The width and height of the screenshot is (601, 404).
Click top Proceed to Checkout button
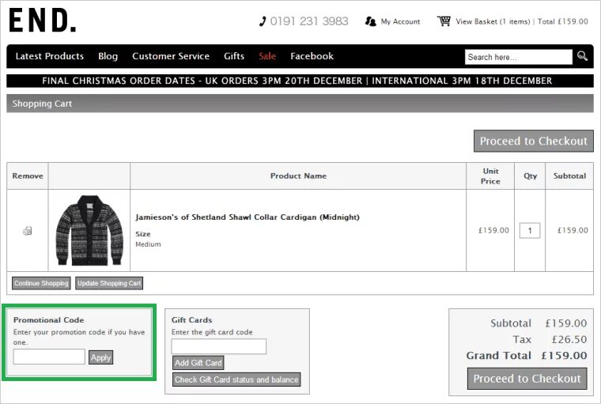coord(534,141)
